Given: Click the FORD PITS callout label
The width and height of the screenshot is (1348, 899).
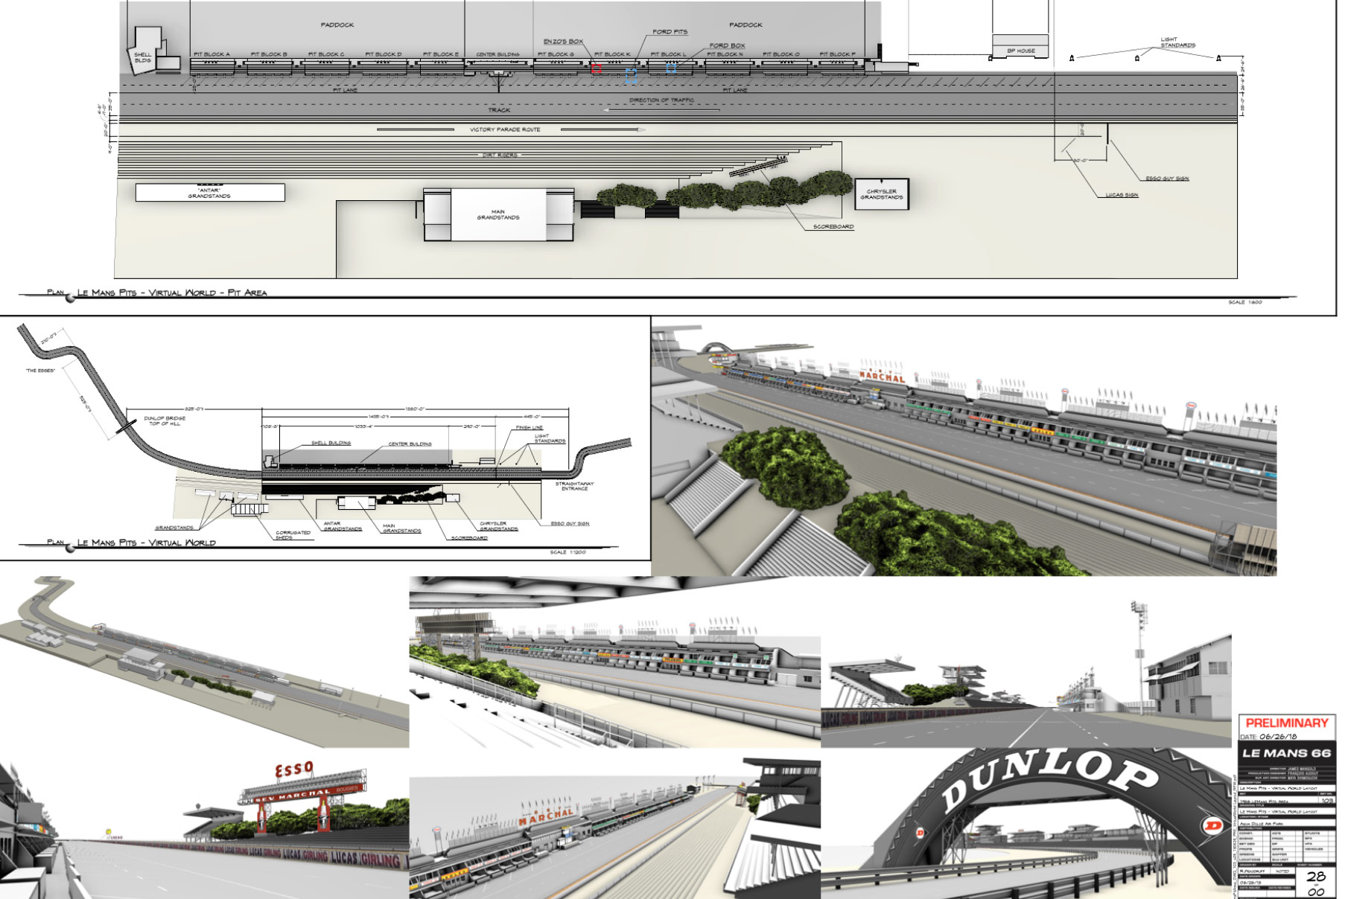Looking at the screenshot, I should 670,32.
